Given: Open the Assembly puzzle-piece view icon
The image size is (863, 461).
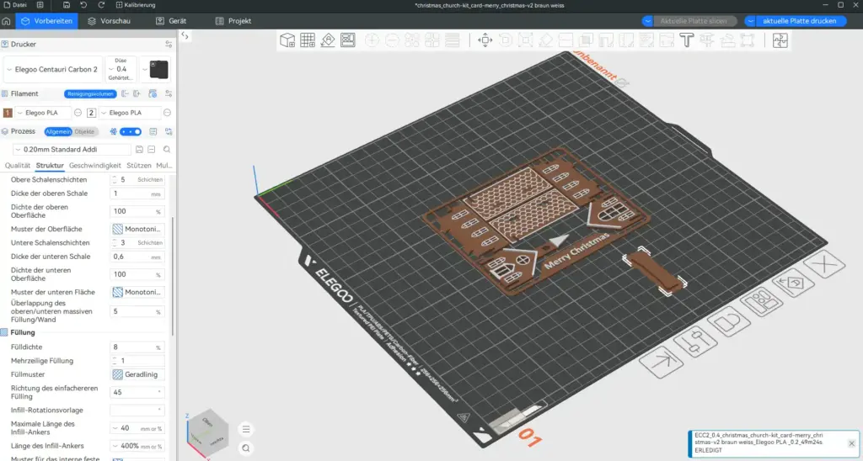Looking at the screenshot, I should (780, 40).
